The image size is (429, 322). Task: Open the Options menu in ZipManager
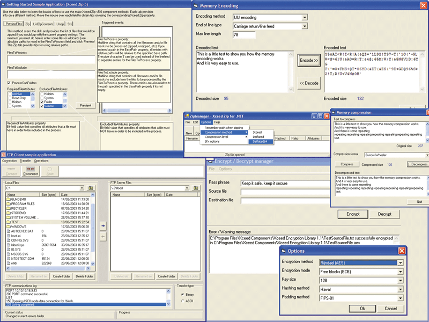tap(206, 122)
